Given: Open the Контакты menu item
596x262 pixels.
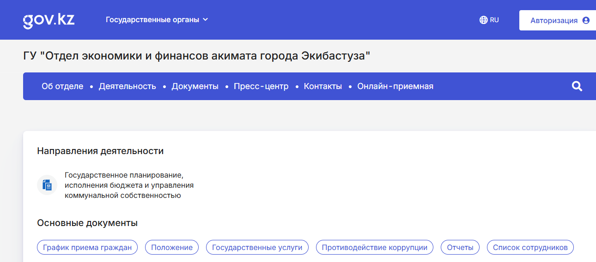Looking at the screenshot, I should point(323,86).
